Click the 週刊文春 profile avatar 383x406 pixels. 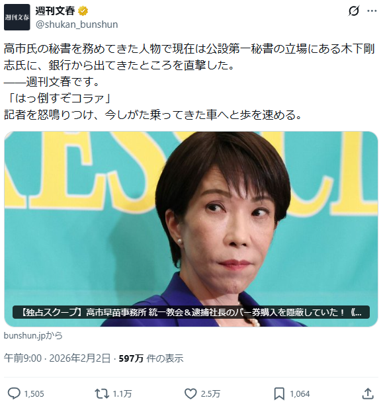pos(17,17)
